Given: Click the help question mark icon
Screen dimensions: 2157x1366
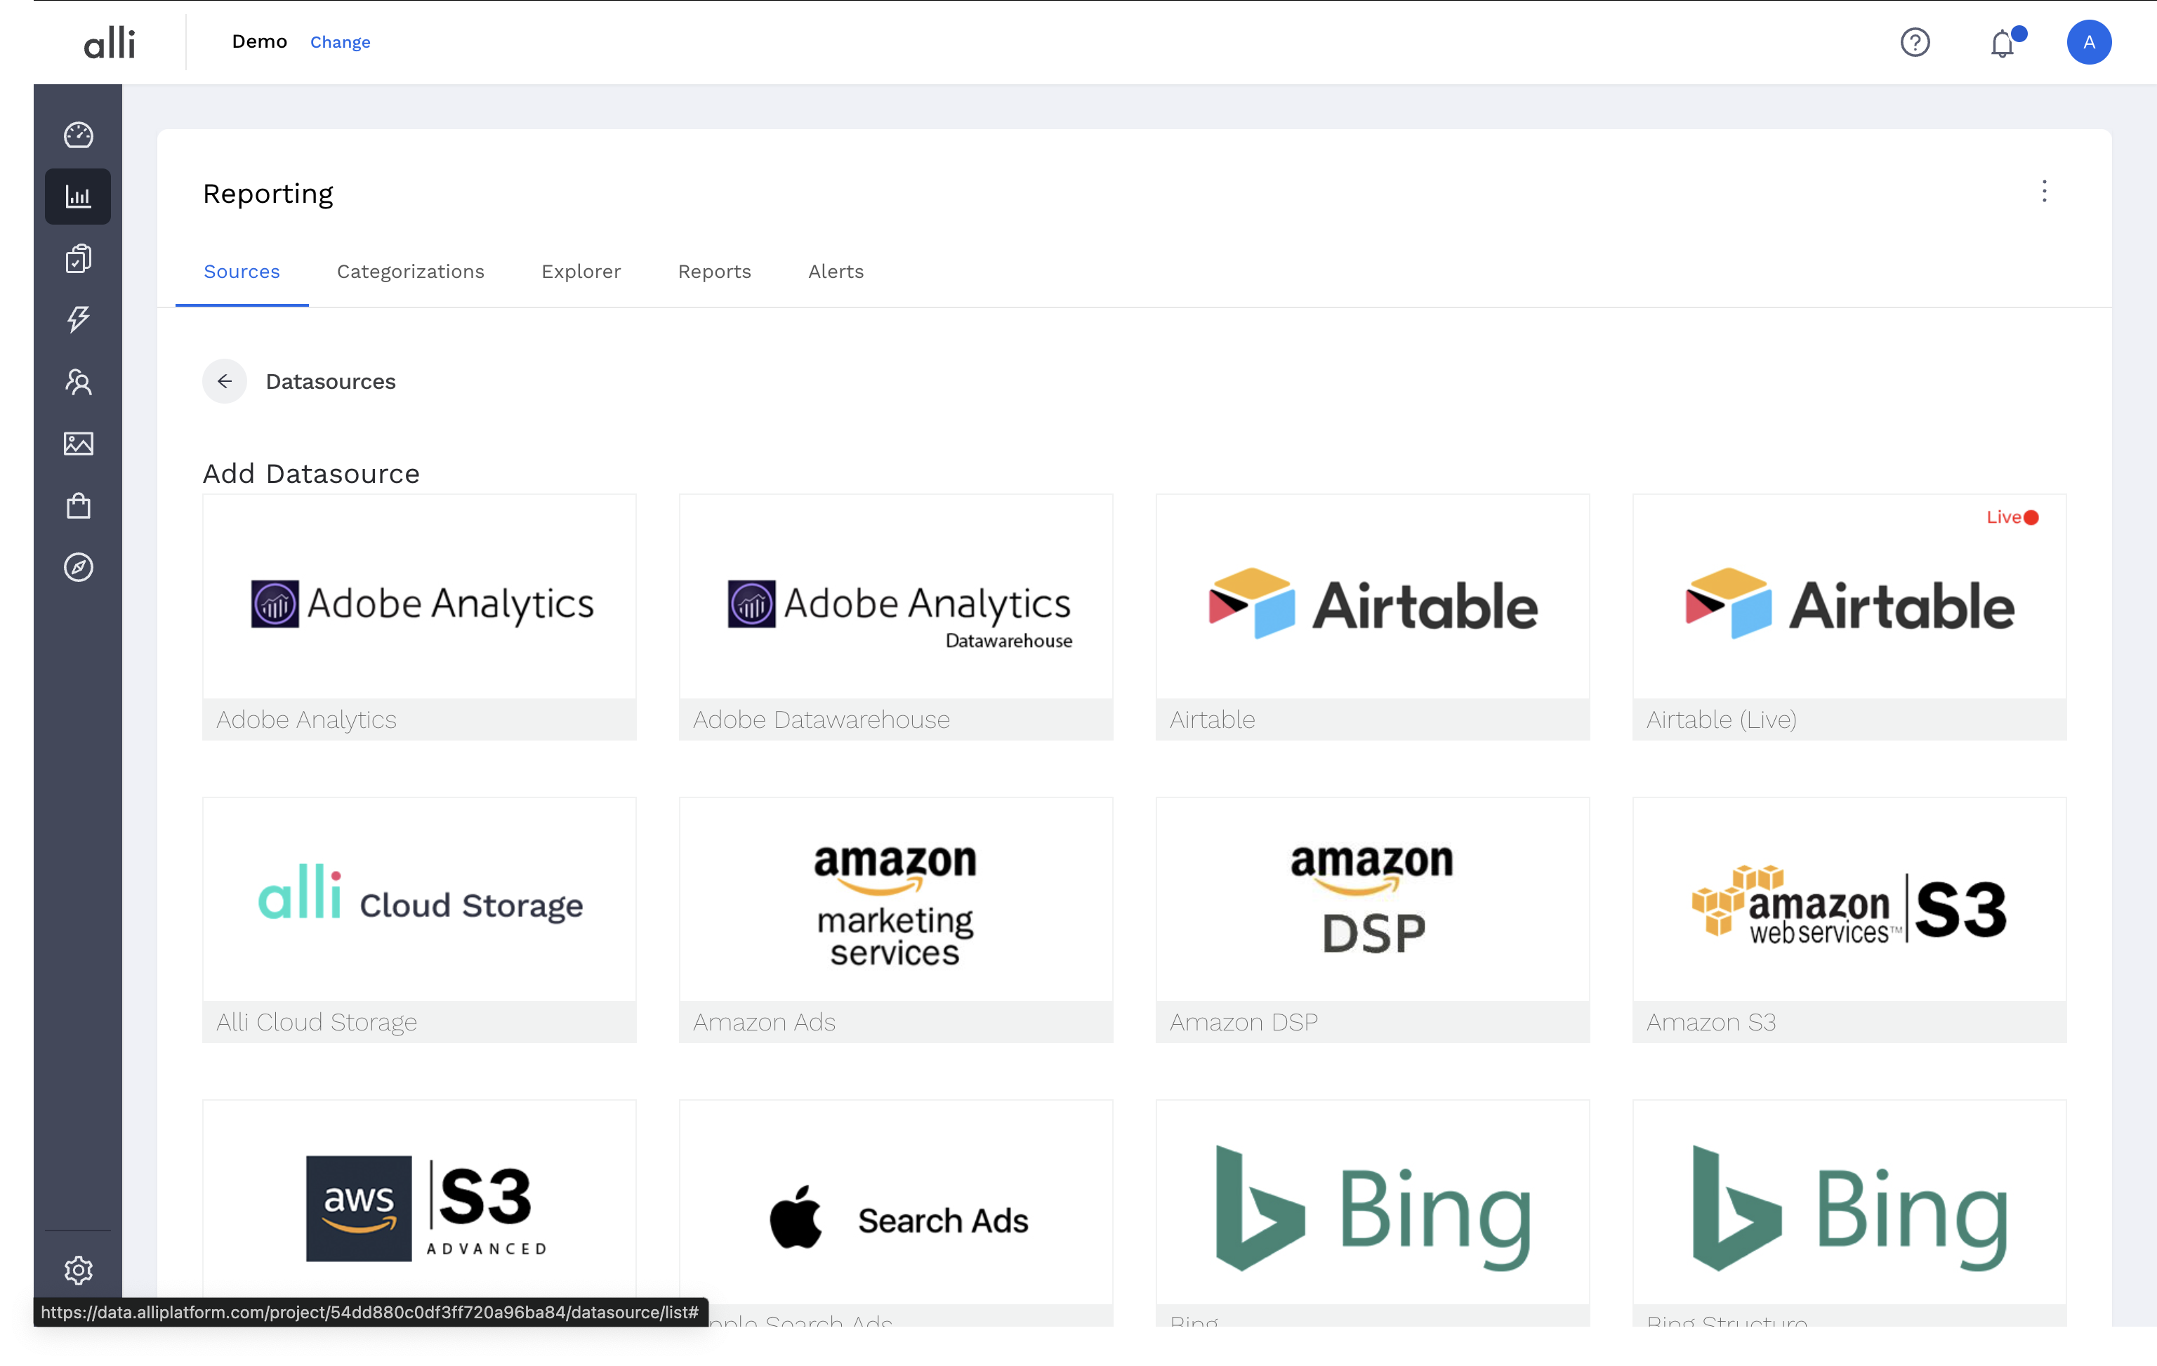Looking at the screenshot, I should [x=1915, y=42].
